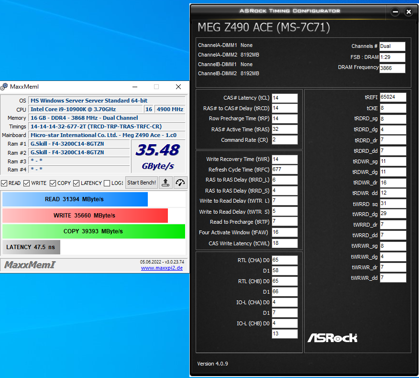Click the Timings value 14-14-14-32-677-2T
Viewport: 419px width, 378px height.
click(x=96, y=126)
